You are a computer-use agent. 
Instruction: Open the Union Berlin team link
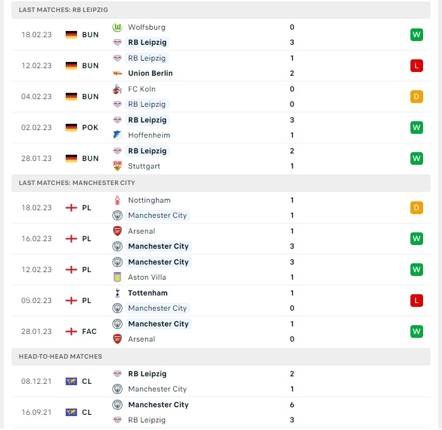tap(150, 73)
